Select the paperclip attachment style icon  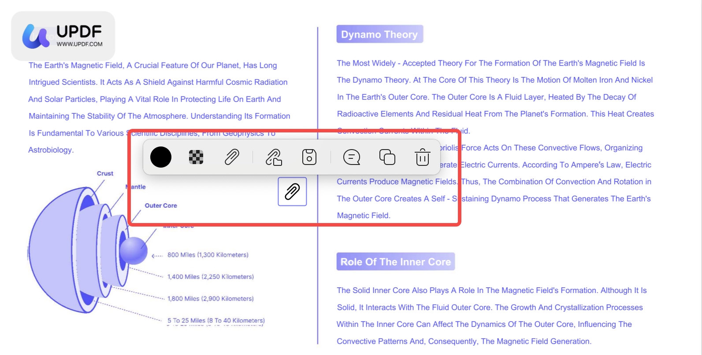[232, 157]
